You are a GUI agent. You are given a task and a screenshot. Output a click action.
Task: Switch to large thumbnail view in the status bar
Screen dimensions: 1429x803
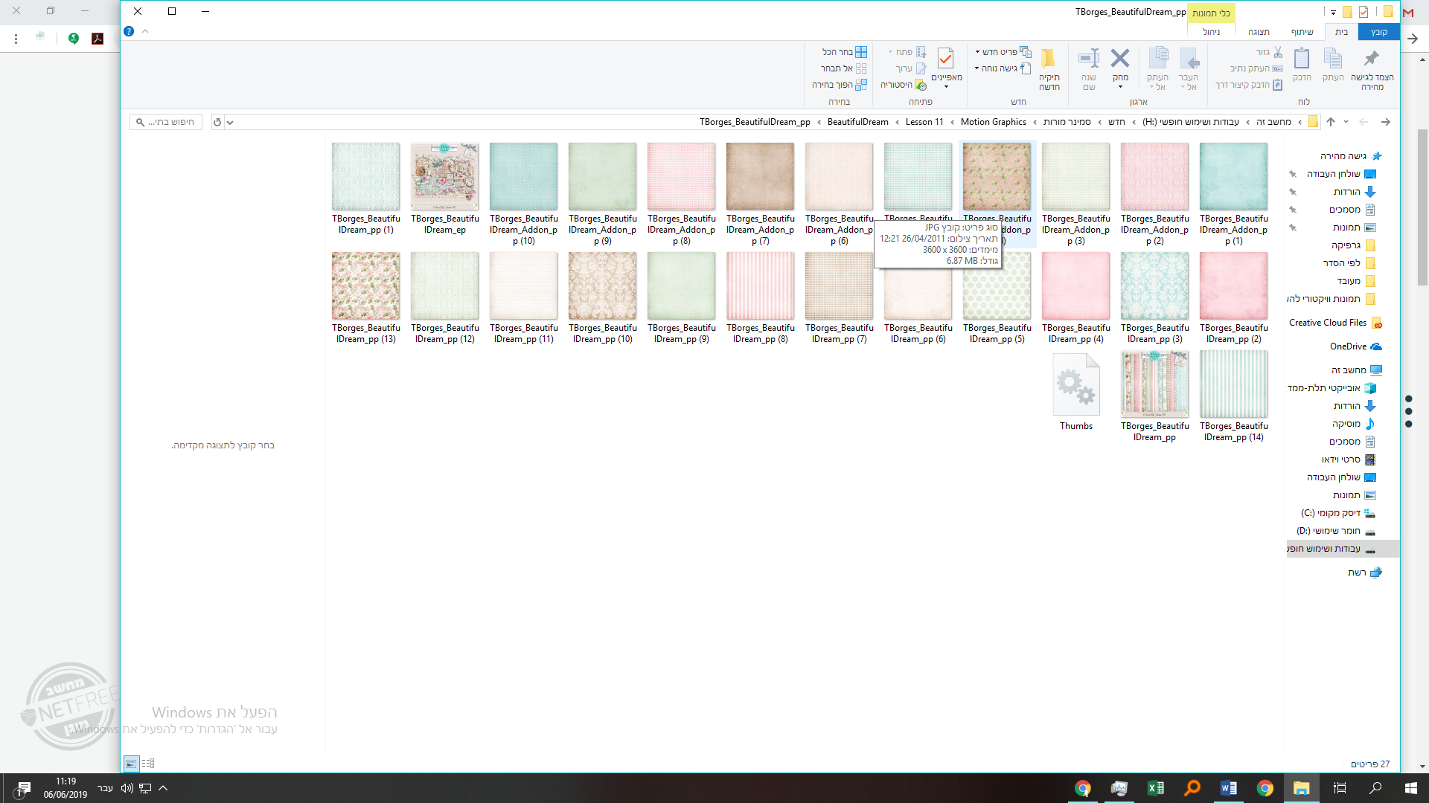pyautogui.click(x=131, y=764)
